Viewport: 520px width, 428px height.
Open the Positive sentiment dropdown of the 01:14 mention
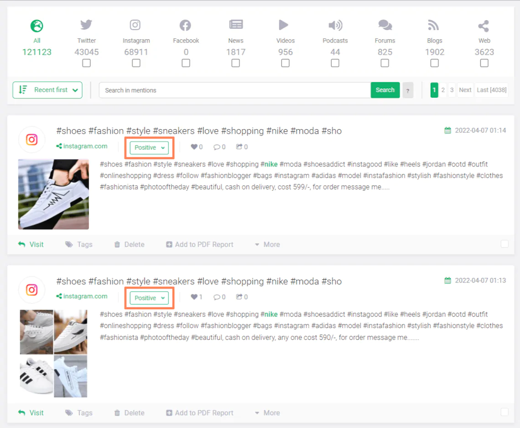pos(149,148)
